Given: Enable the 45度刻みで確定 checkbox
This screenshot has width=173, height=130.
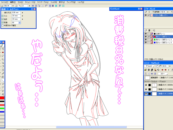Looking at the screenshot, I should tap(2, 26).
